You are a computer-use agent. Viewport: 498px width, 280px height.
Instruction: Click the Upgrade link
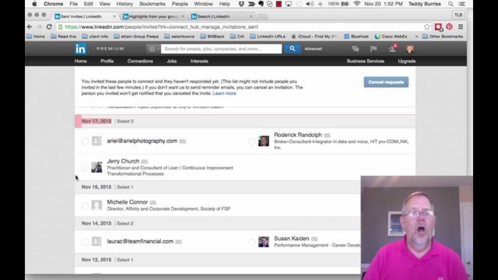pos(407,61)
